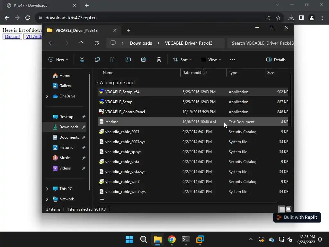Screen dimensions: 329x247
Task: Click File Explorer on the taskbar
Action: click(157, 239)
